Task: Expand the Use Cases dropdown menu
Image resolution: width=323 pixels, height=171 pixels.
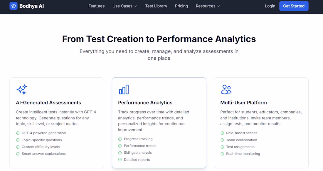Action: point(125,6)
